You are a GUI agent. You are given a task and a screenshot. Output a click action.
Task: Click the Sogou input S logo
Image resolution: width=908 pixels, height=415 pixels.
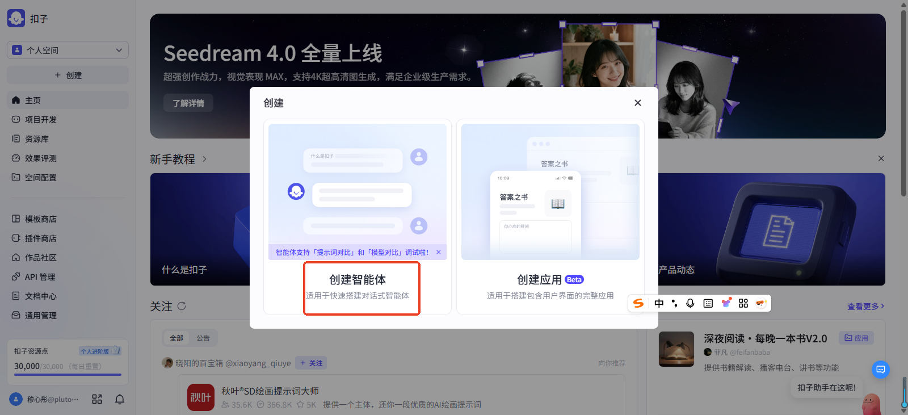click(638, 303)
